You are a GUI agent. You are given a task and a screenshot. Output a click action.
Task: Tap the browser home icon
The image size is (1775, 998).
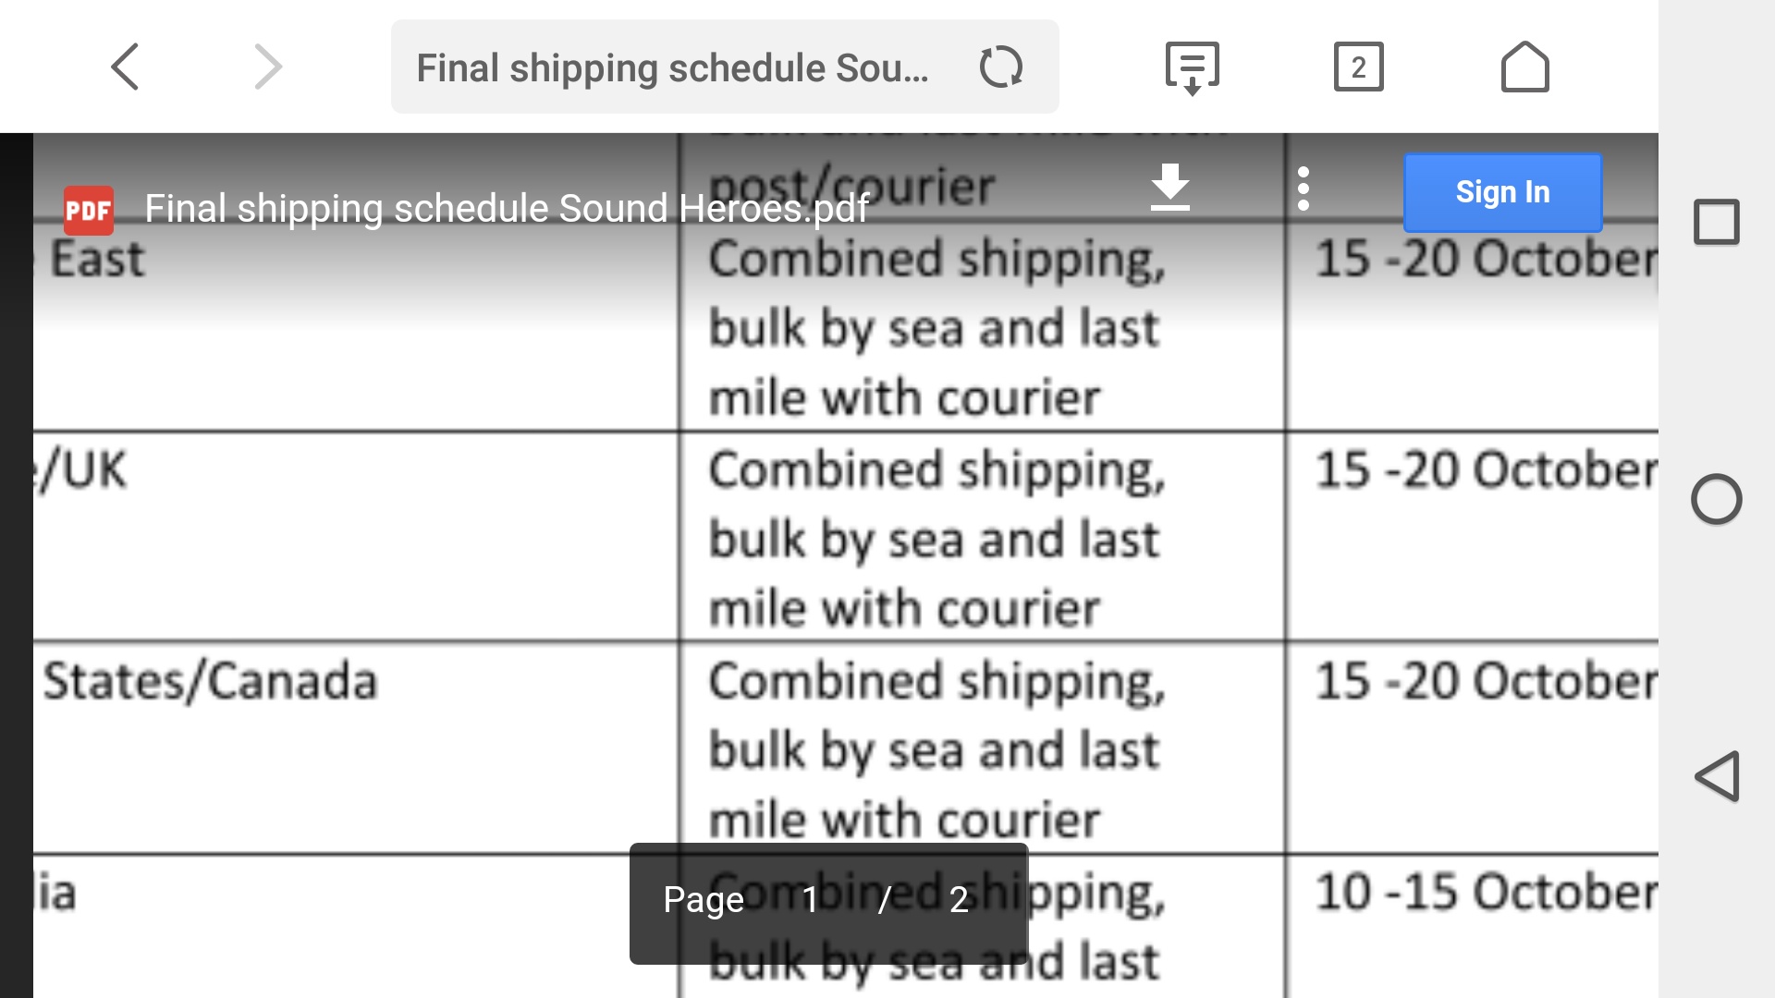pyautogui.click(x=1524, y=67)
